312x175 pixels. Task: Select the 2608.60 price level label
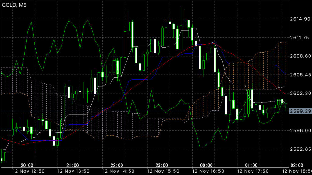coord(300,56)
